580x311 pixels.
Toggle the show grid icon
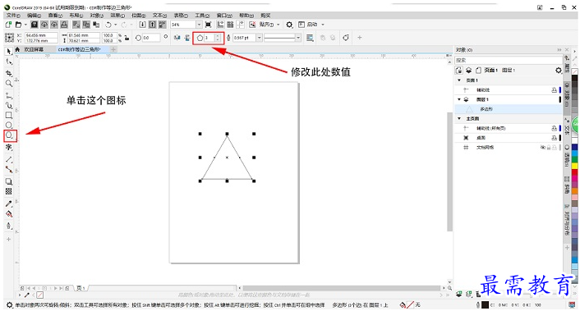pos(230,25)
